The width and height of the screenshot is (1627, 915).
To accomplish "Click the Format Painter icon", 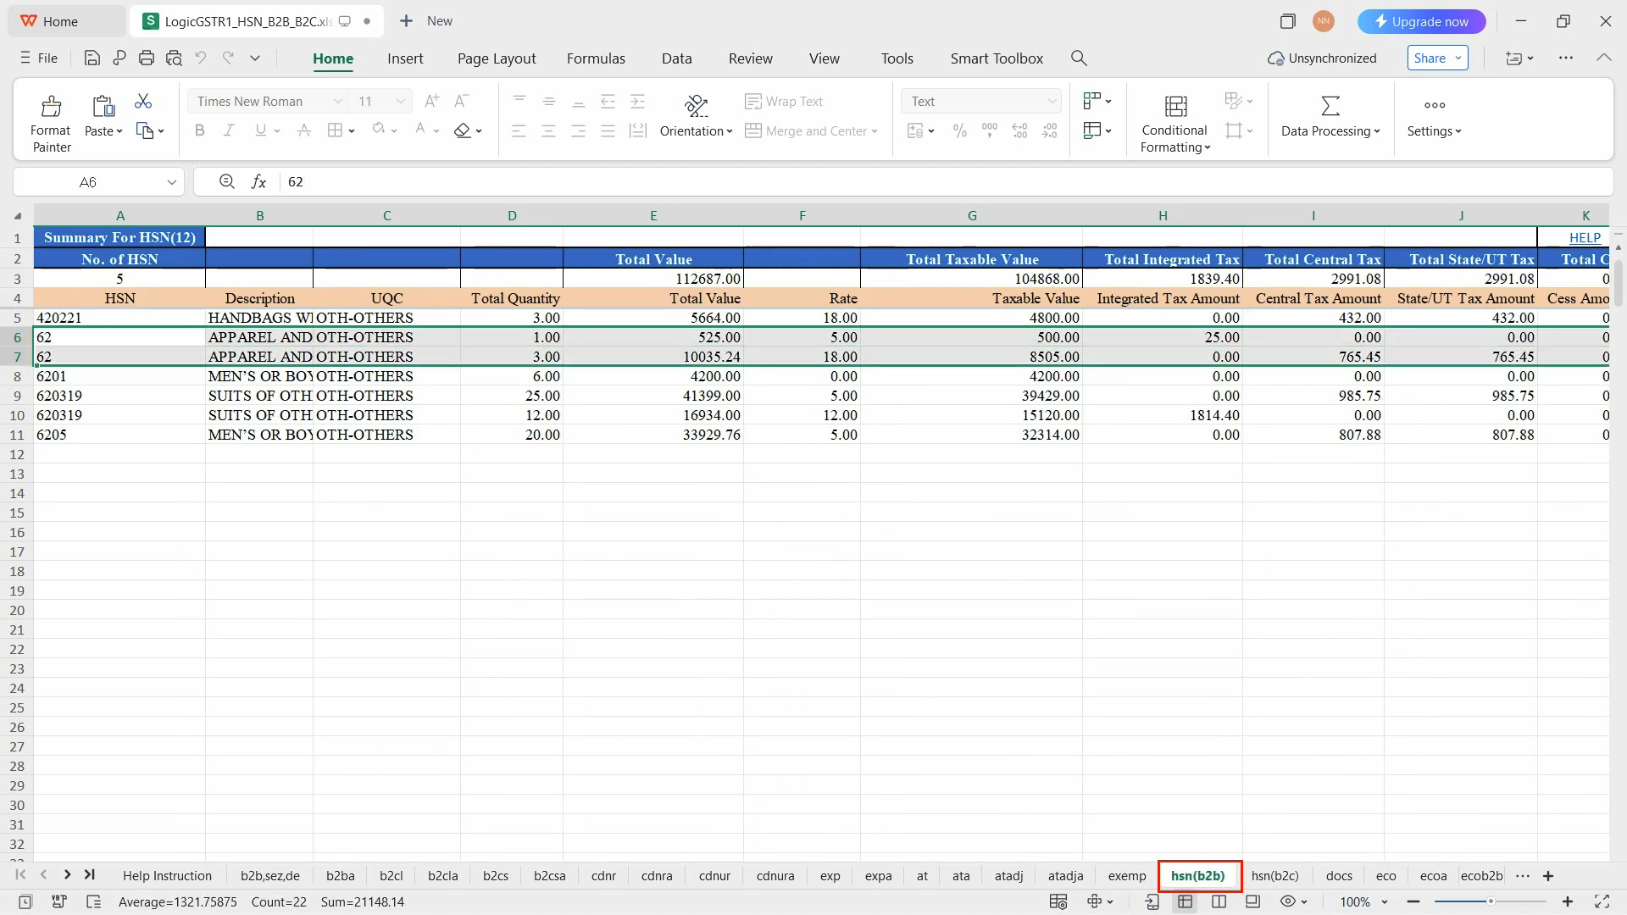I will pos(51,107).
